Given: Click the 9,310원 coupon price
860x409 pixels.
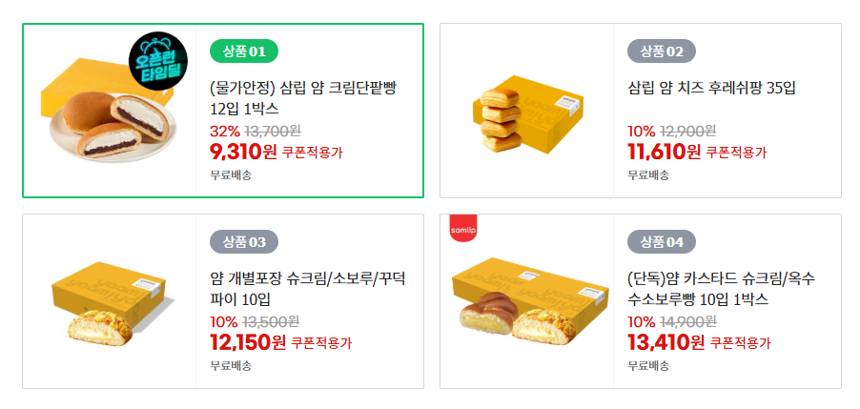Looking at the screenshot, I should (x=242, y=151).
